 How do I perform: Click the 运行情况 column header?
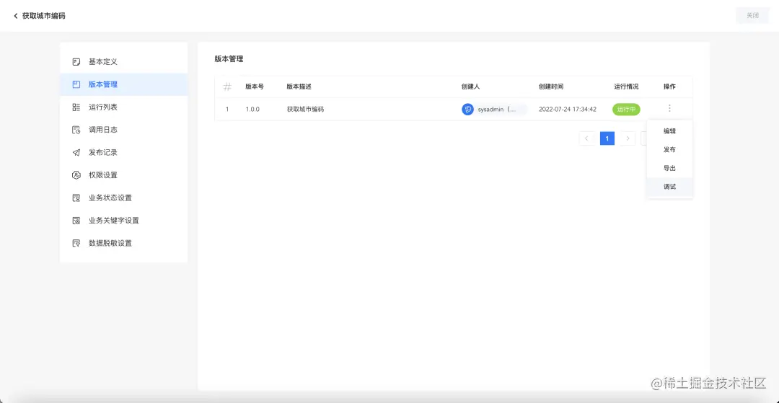[x=626, y=87]
